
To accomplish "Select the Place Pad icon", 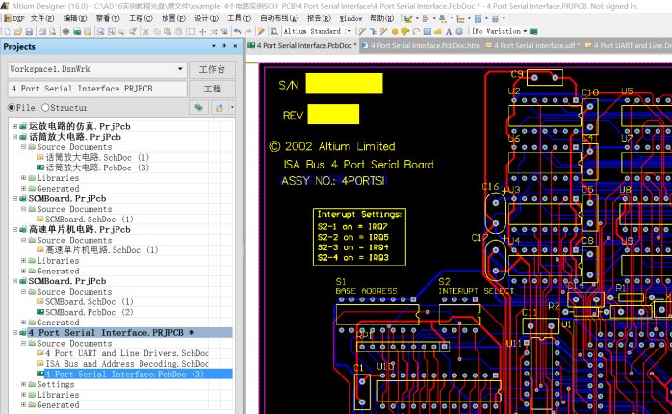I will [395, 31].
